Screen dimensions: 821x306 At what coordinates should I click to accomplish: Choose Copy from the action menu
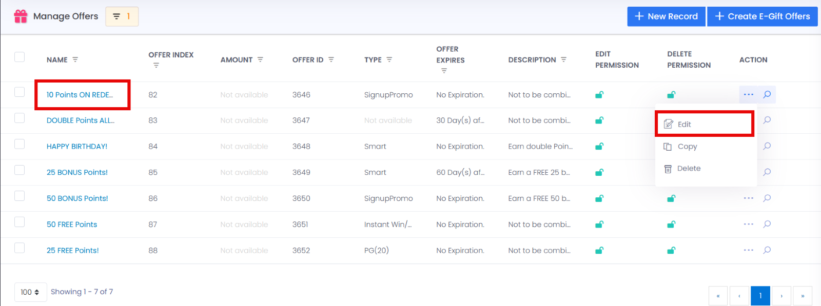[705, 147]
